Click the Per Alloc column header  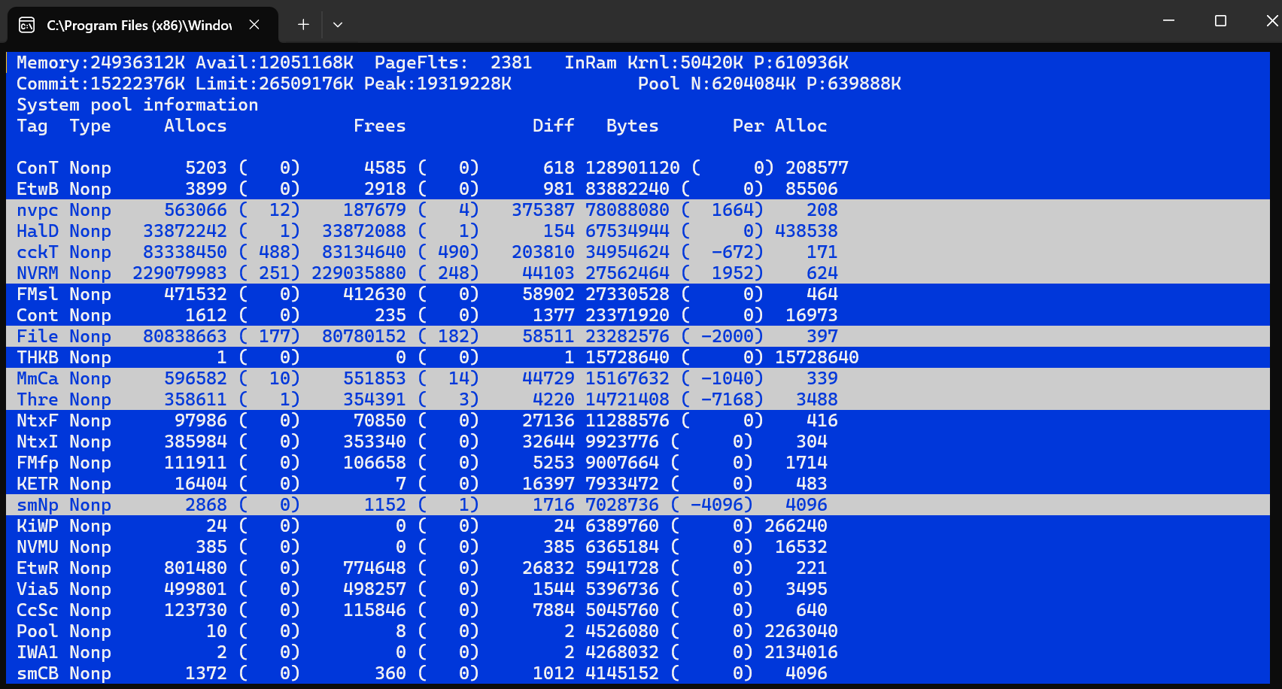pyautogui.click(x=780, y=126)
